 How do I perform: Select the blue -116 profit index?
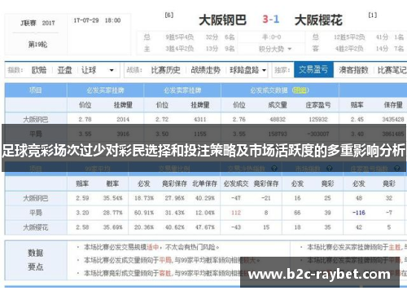[x=359, y=213]
